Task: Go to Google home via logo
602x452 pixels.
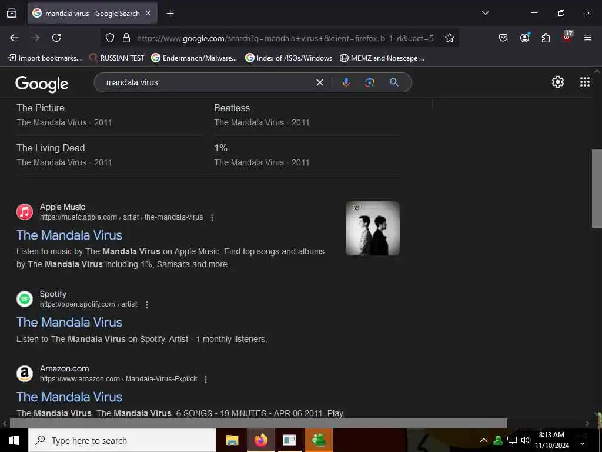Action: click(x=42, y=84)
